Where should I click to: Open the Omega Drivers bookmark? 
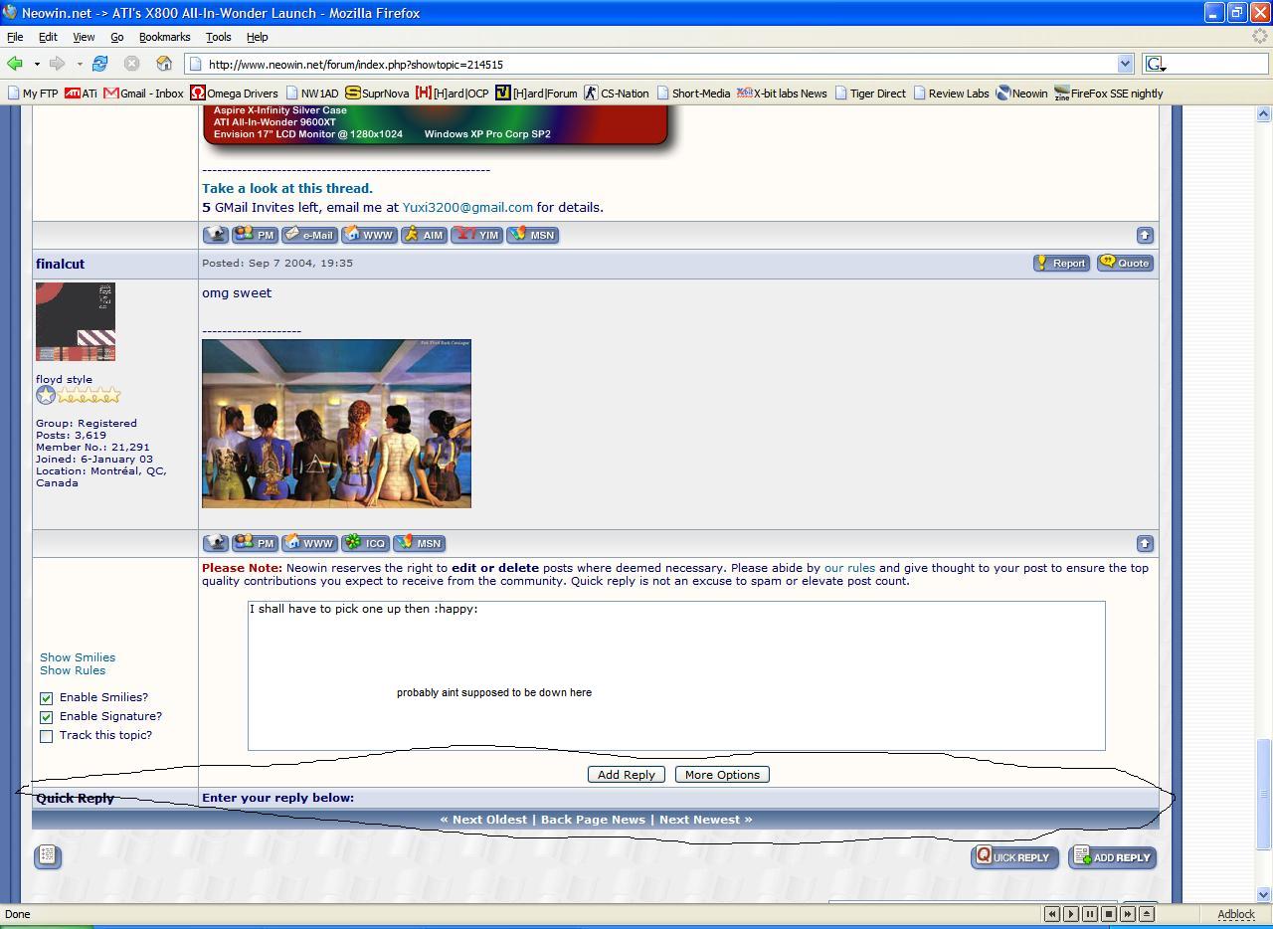235,93
